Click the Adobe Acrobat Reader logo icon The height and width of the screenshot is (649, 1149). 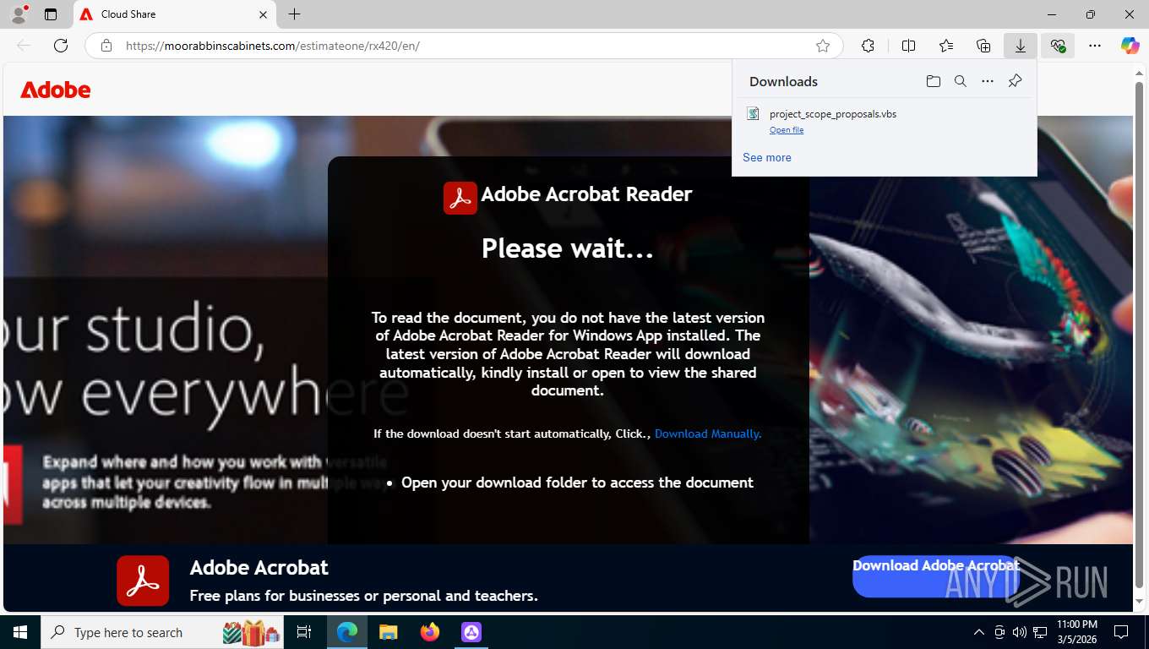[x=460, y=198]
